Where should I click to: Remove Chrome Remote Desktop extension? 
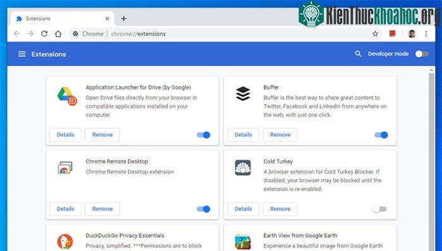point(102,209)
